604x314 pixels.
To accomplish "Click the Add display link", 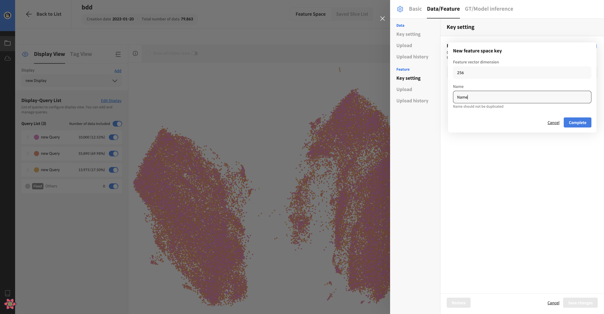I will click(x=118, y=71).
